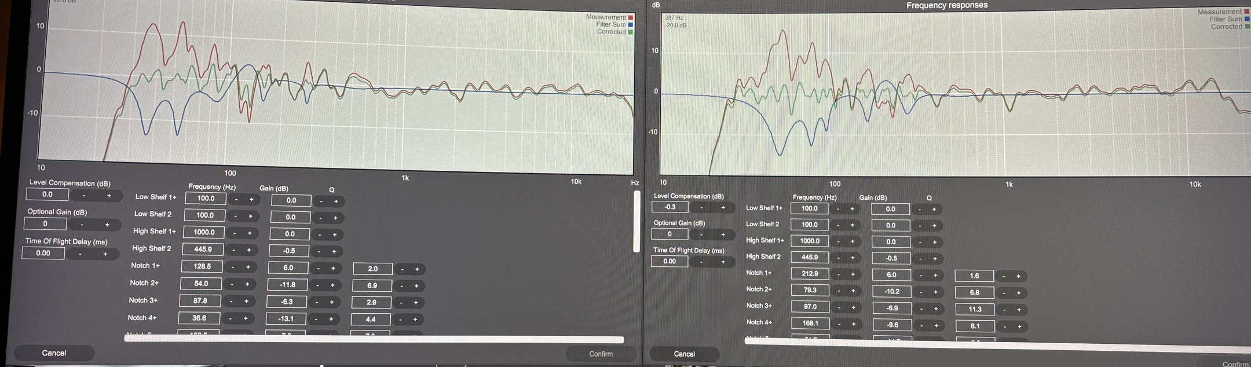Click the High Shelf 1+ frequency 1000.0 in right window

tap(810, 241)
